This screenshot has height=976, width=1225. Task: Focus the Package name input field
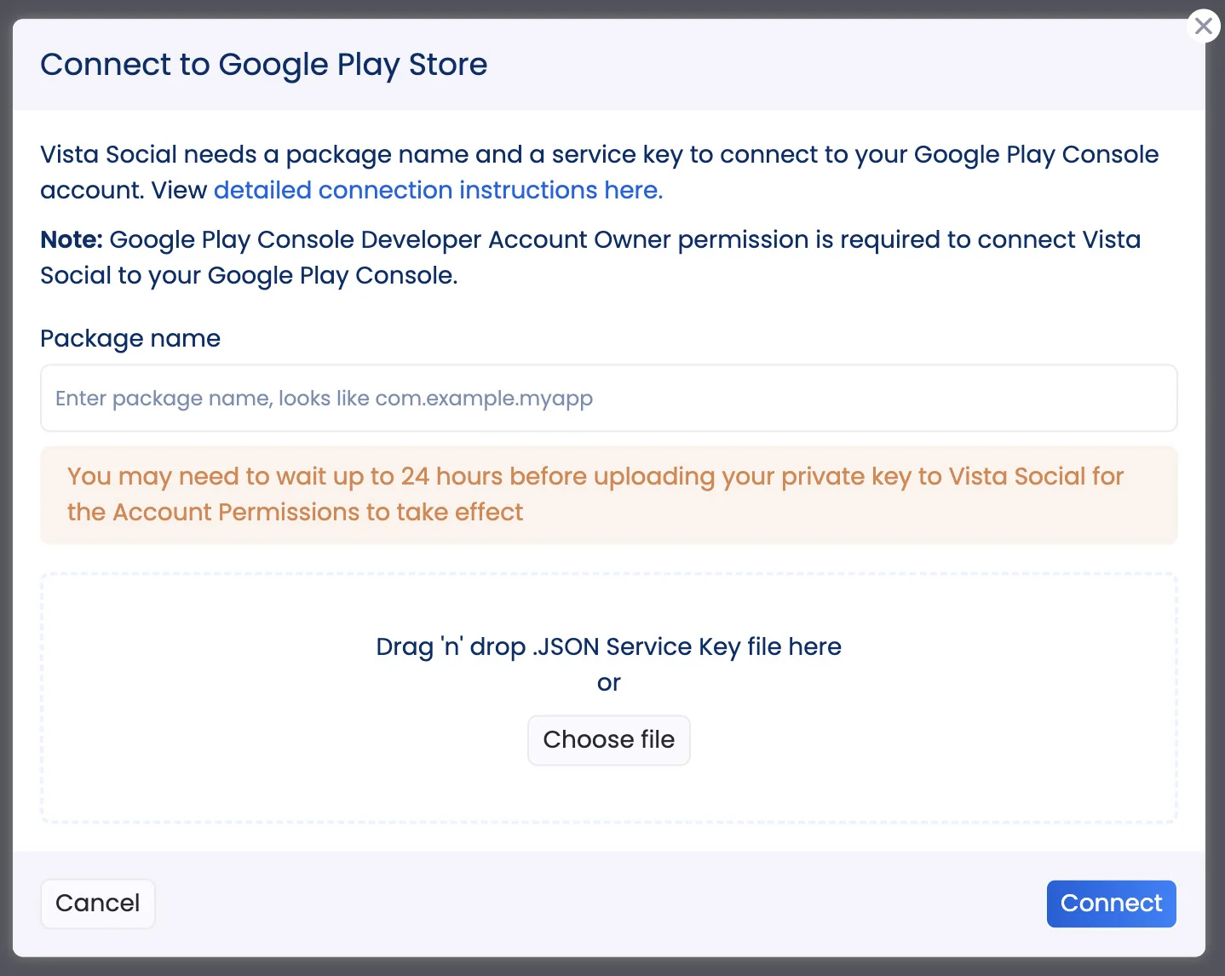click(x=609, y=399)
